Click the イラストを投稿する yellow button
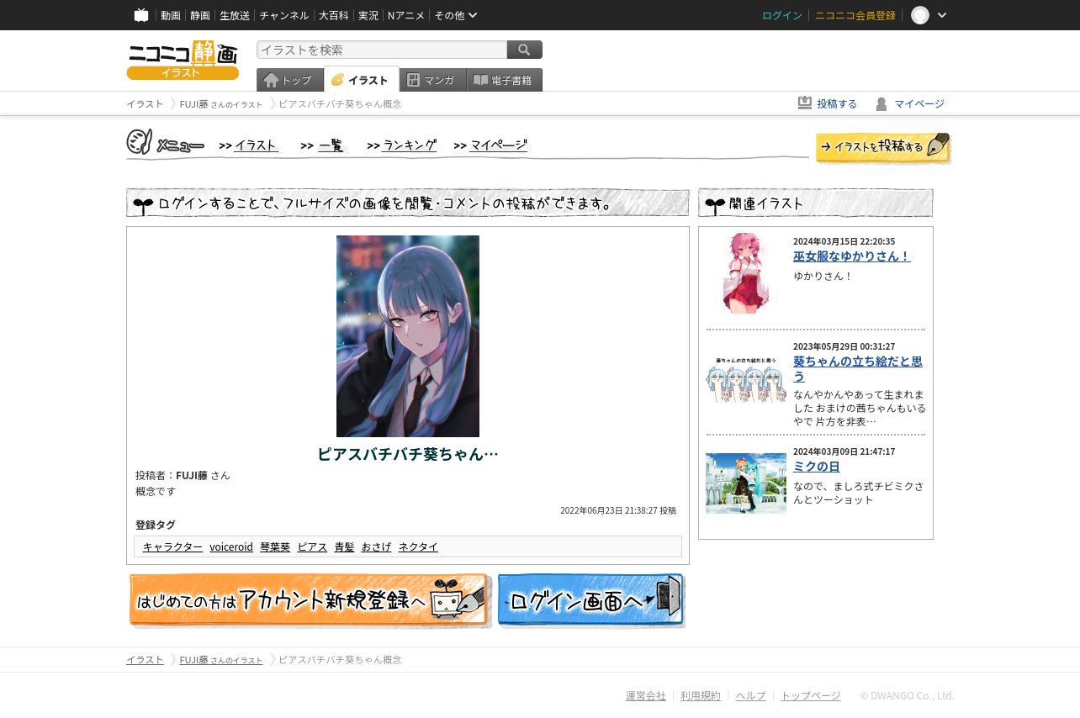The image size is (1080, 718). (883, 147)
